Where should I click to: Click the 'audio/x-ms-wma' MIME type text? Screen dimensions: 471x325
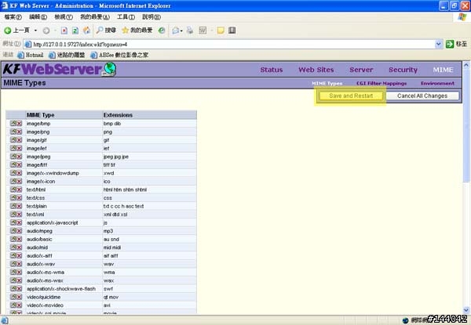tap(46, 273)
